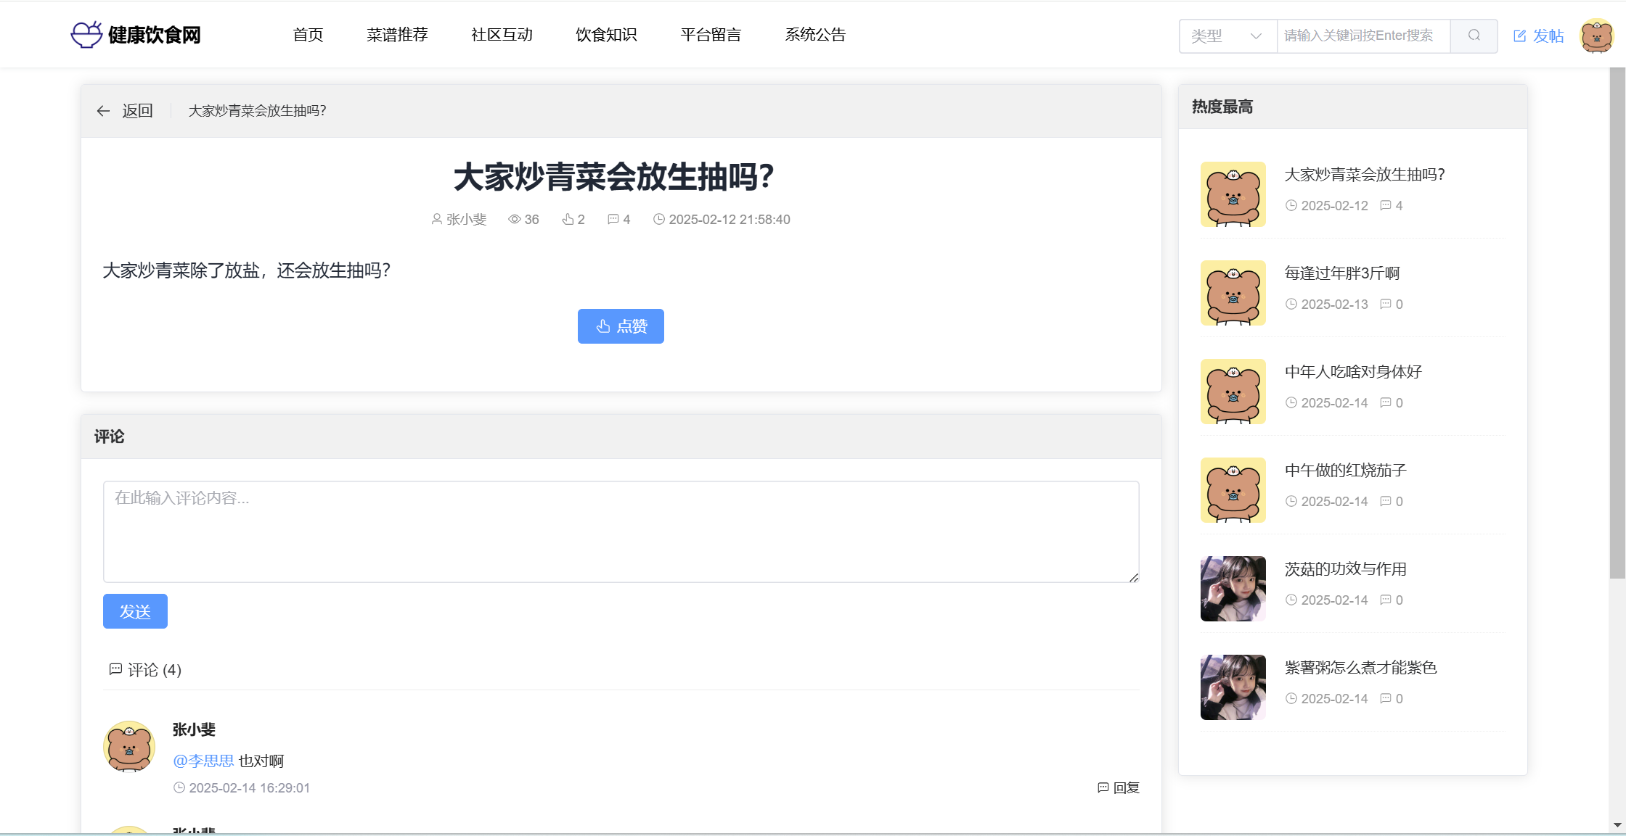Click the search magnifier icon
The image size is (1626, 836).
tap(1474, 36)
